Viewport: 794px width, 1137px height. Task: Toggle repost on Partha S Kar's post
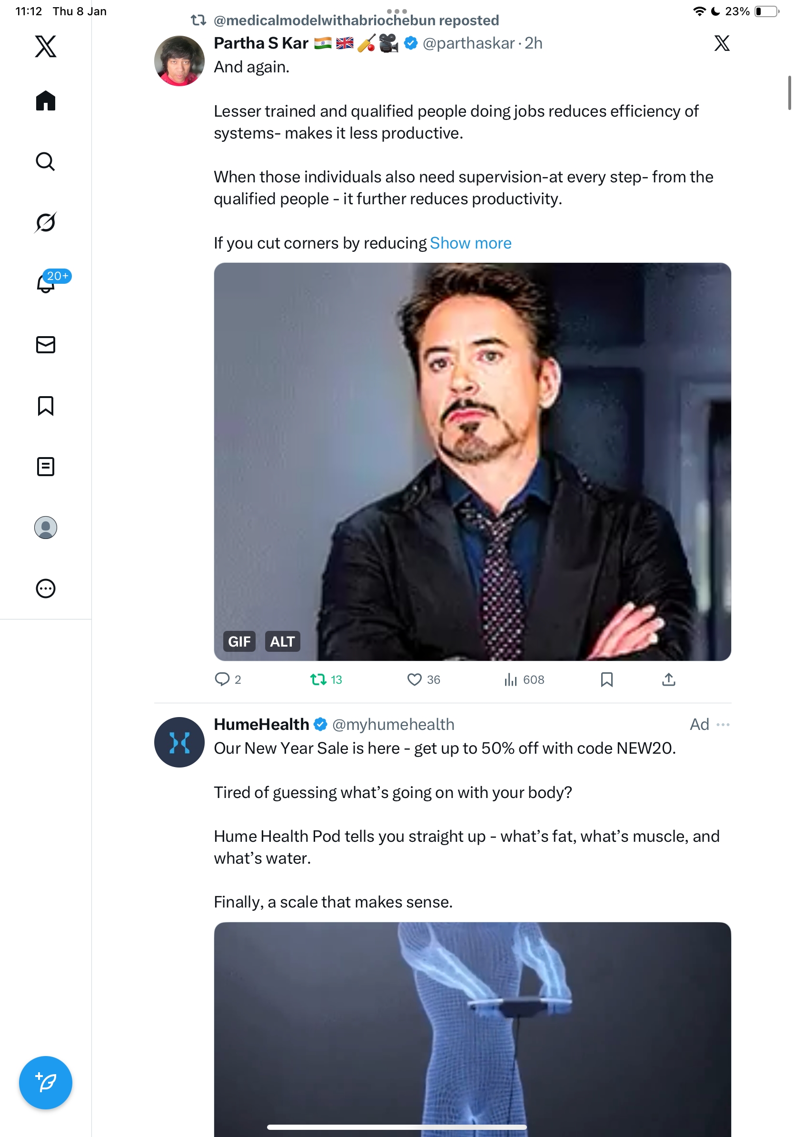(x=318, y=679)
